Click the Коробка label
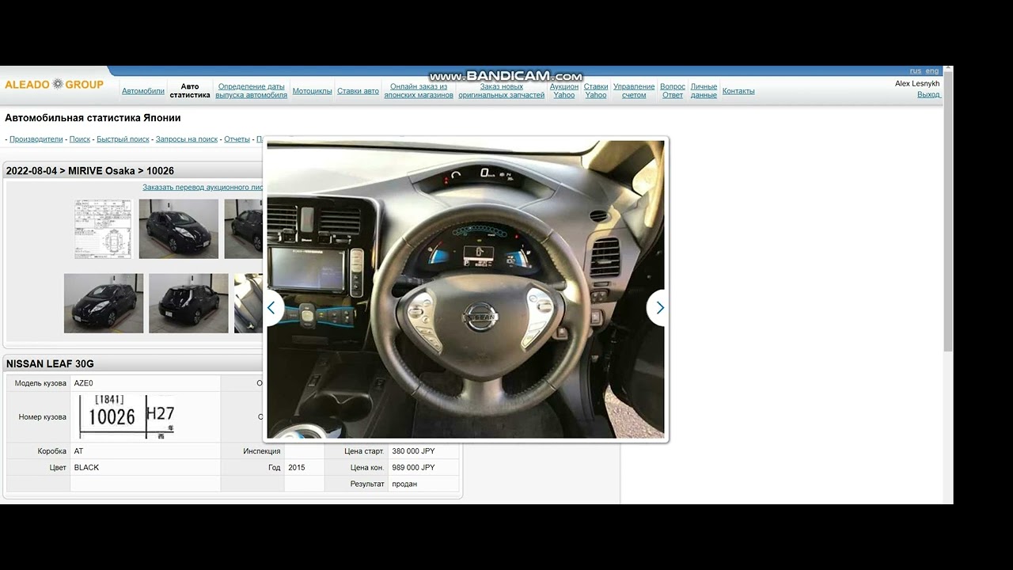The height and width of the screenshot is (570, 1013). coord(52,451)
